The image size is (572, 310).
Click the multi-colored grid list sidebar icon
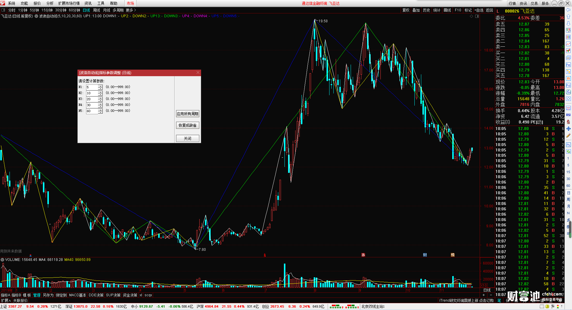click(568, 37)
